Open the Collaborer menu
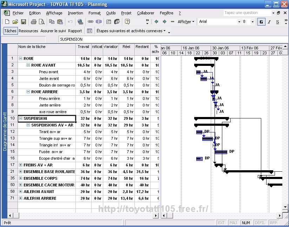Viewport: 289px width, 227px height. coord(146,13)
